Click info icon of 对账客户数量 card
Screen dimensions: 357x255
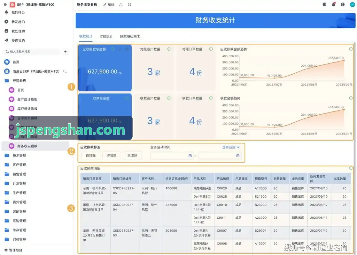(169, 49)
